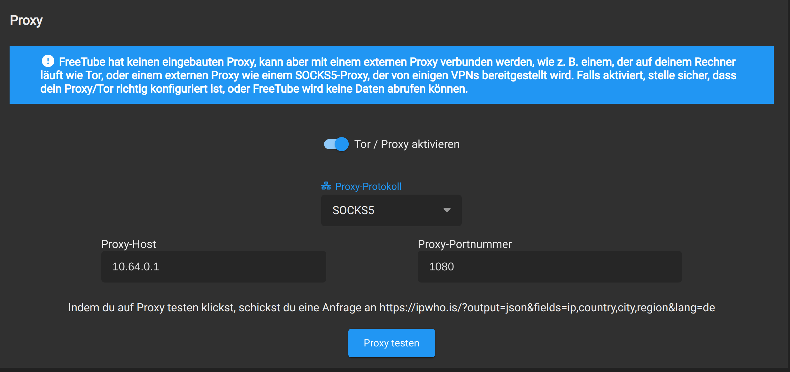The image size is (790, 372).
Task: Collapse the Proxy section heading
Action: click(26, 20)
